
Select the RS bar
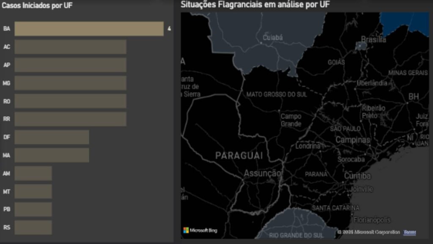click(x=33, y=227)
